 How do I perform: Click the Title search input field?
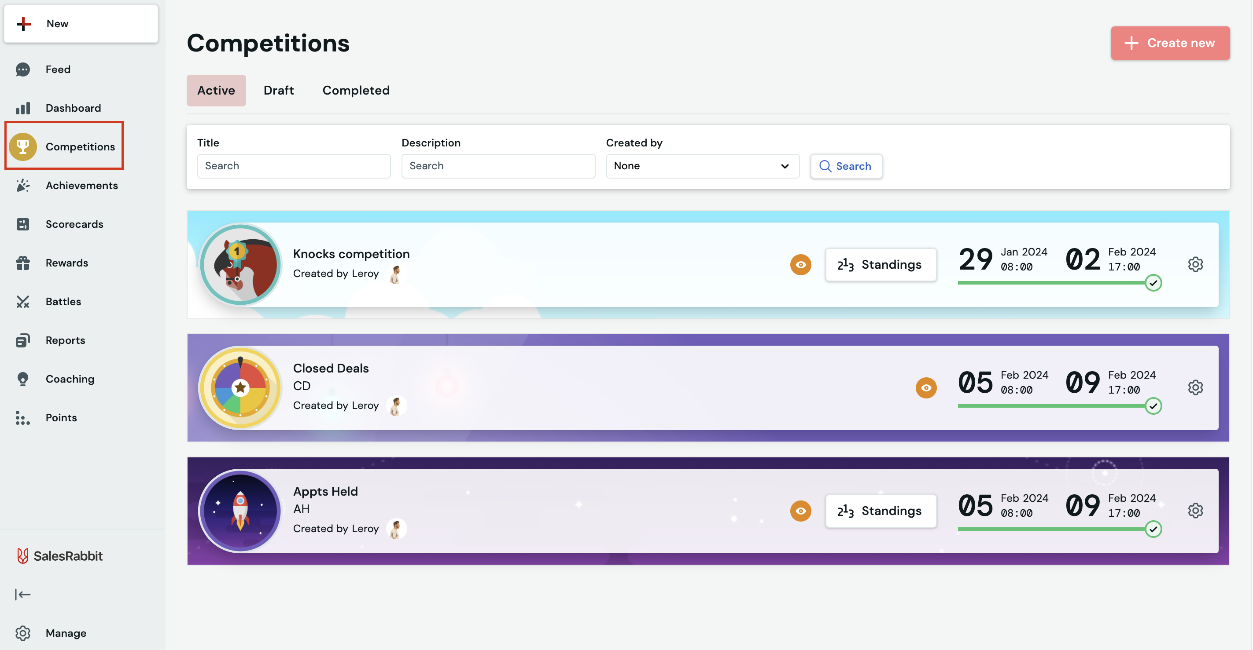point(294,166)
